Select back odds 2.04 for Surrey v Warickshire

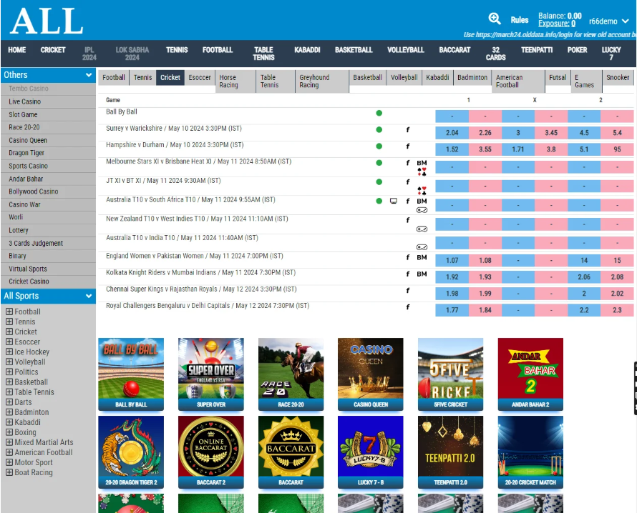(452, 133)
